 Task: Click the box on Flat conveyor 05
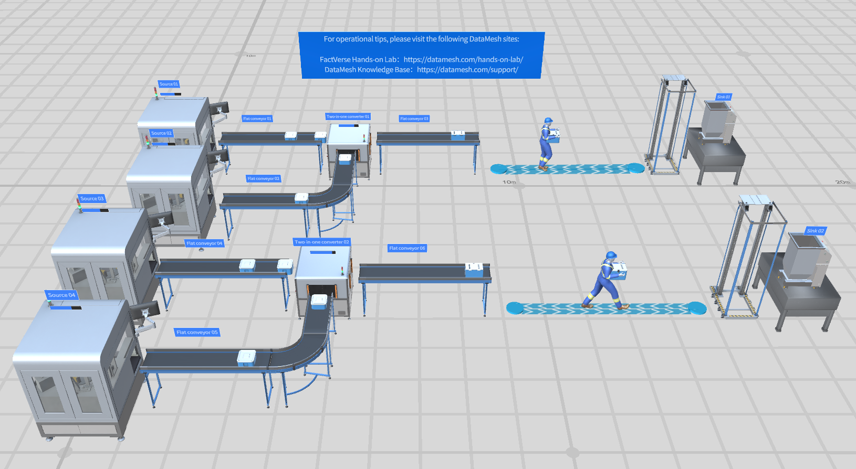(246, 358)
